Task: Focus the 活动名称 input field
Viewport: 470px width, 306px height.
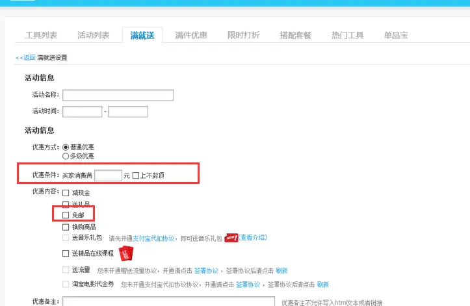Action: pyautogui.click(x=118, y=96)
